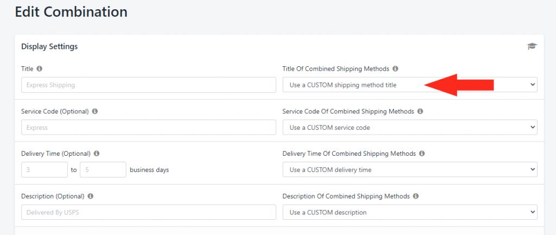The image size is (556, 235).
Task: Open the CUSTOM description dropdown
Action: tap(410, 212)
